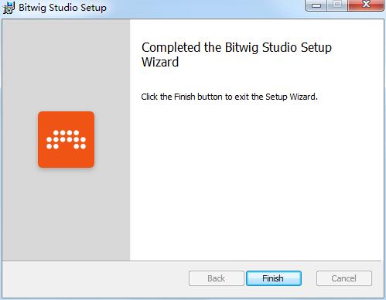Click the empty title bar area
Screen dimensions: 386x300
[205, 8]
